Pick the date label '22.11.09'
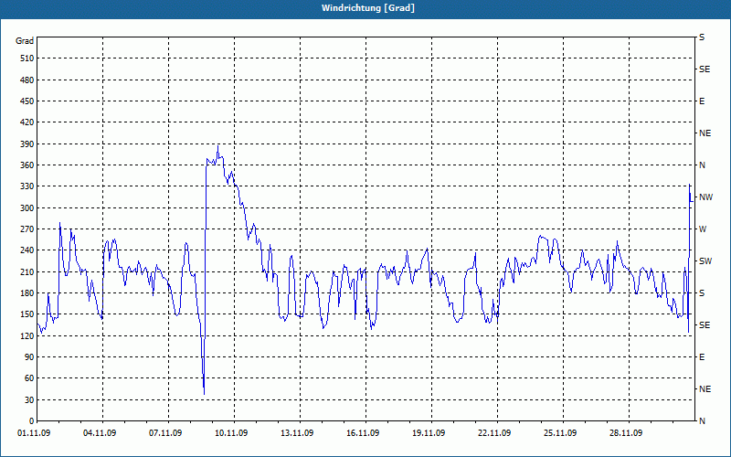Screen dimensions: 731x457 point(494,433)
